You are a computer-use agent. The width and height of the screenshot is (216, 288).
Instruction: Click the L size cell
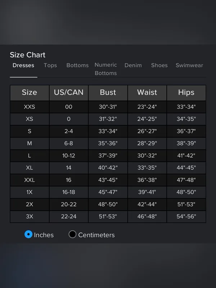coord(30,156)
